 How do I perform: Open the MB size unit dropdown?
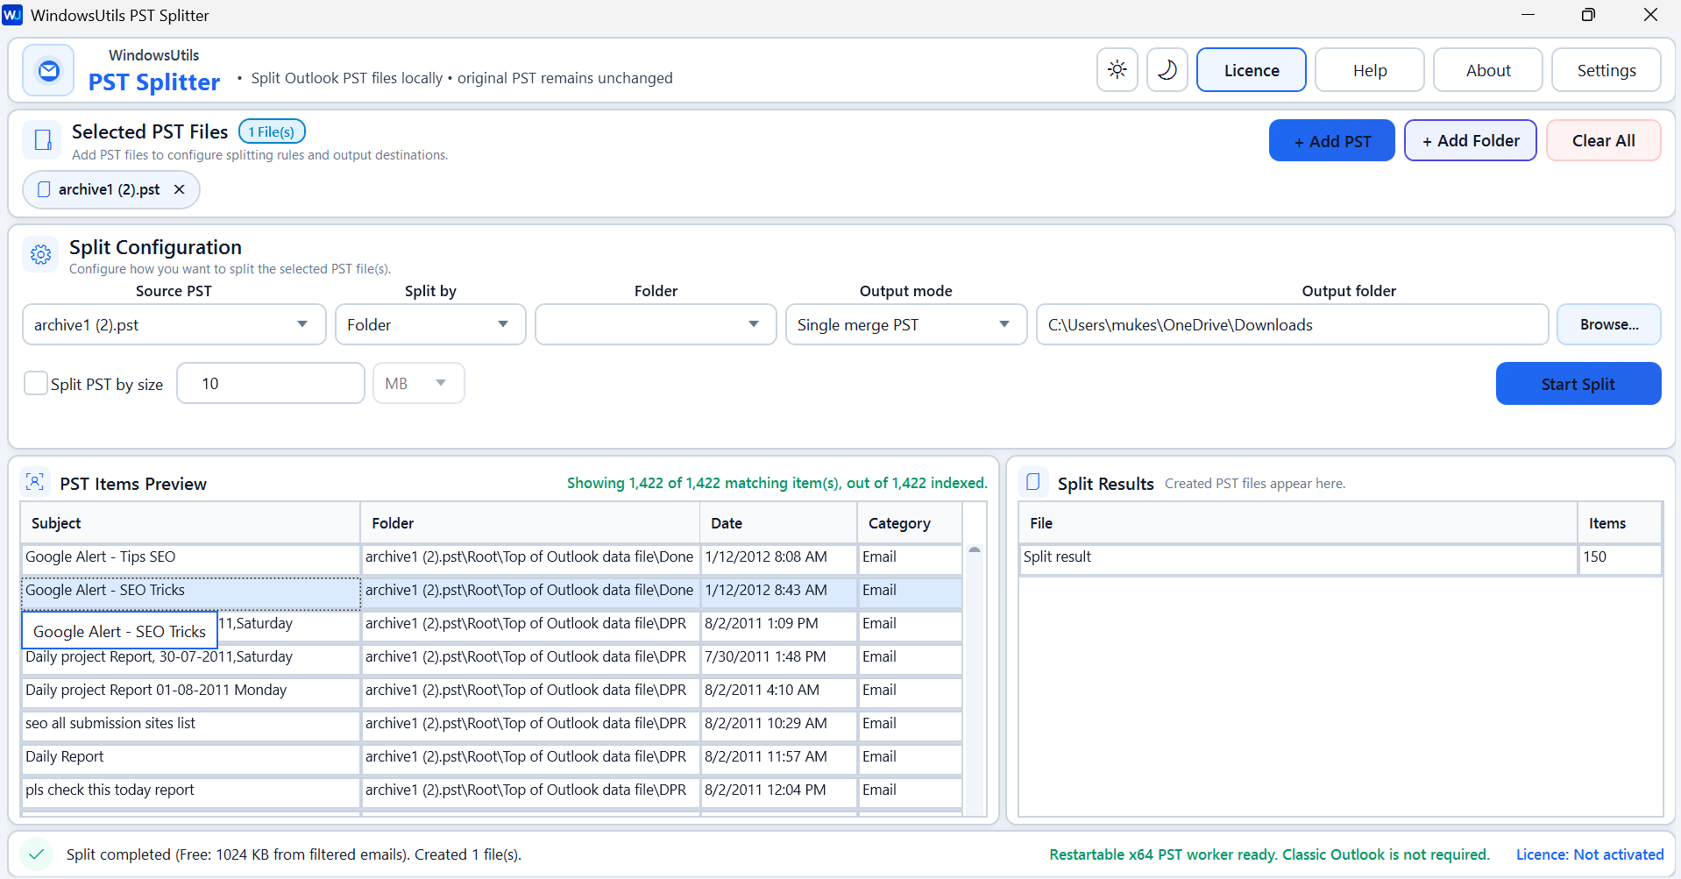click(x=418, y=383)
